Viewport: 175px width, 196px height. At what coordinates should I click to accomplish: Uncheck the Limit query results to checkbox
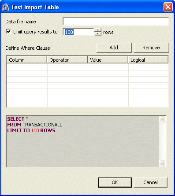click(8, 32)
